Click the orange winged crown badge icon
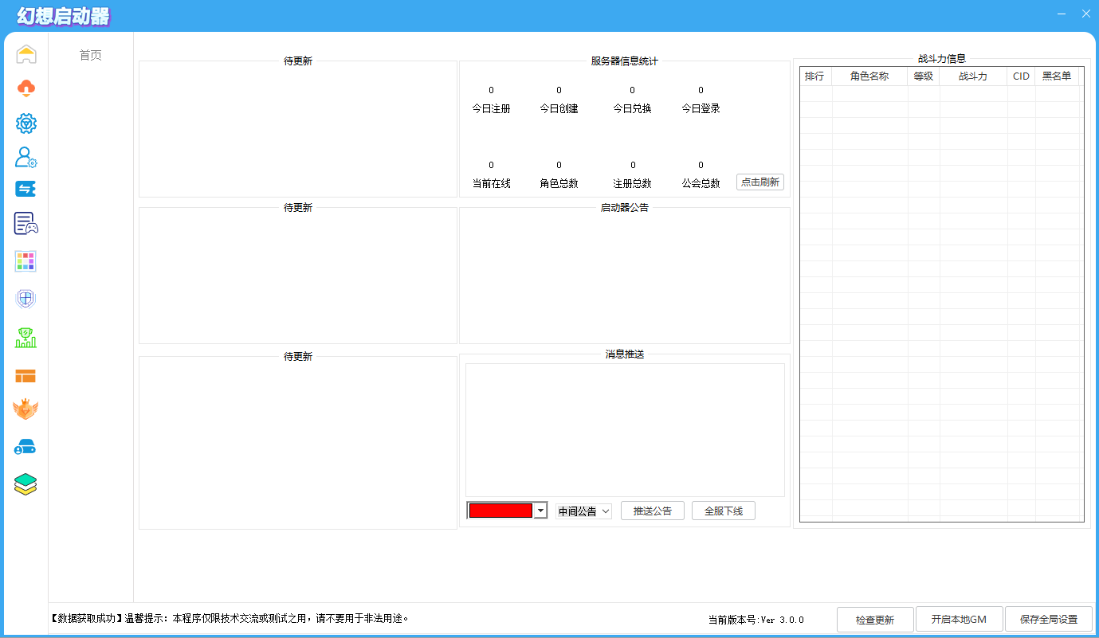Screen dimensions: 1099x638 [26, 409]
